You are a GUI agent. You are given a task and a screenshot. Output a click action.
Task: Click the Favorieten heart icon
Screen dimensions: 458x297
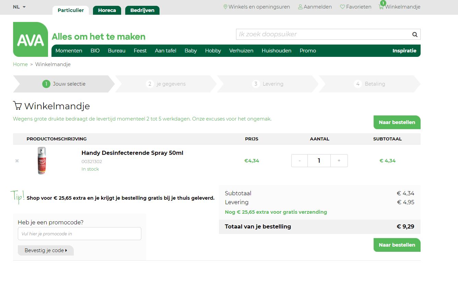(x=342, y=7)
